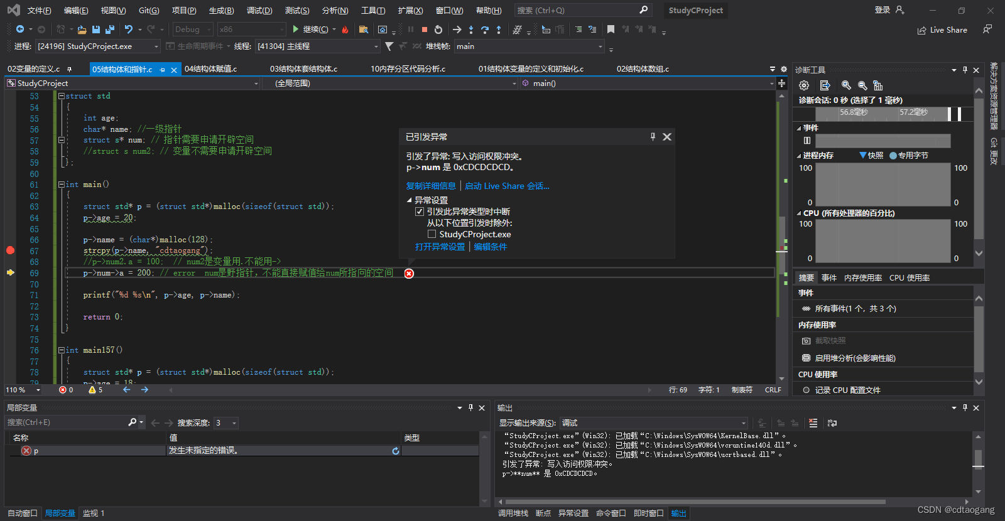Open file using the folder icon
Screen dimensions: 1005x521
(82, 30)
